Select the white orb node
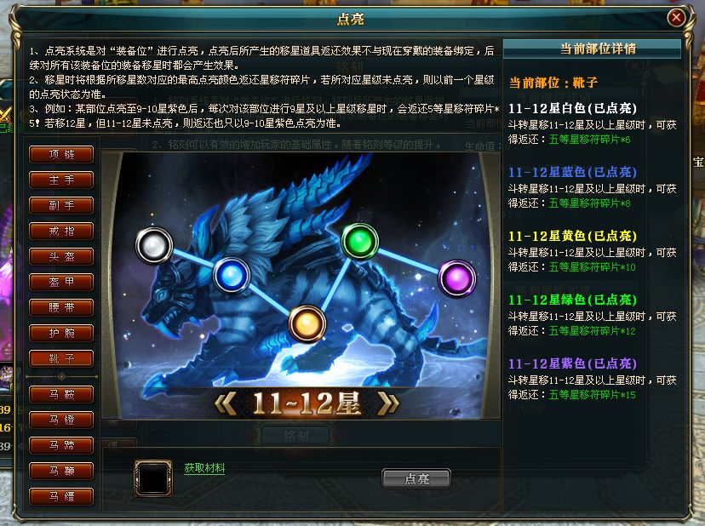 coord(154,245)
